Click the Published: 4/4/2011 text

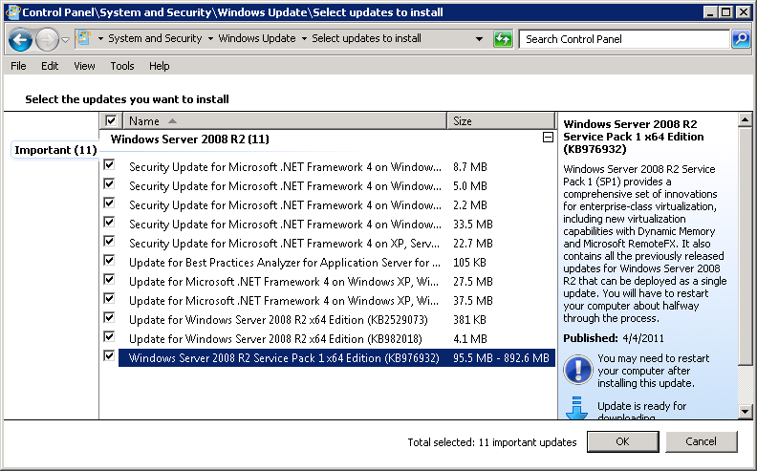[x=614, y=338]
